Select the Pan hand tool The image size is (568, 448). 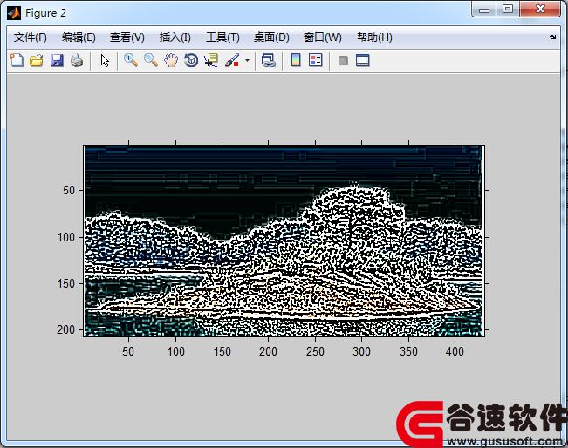tap(171, 60)
